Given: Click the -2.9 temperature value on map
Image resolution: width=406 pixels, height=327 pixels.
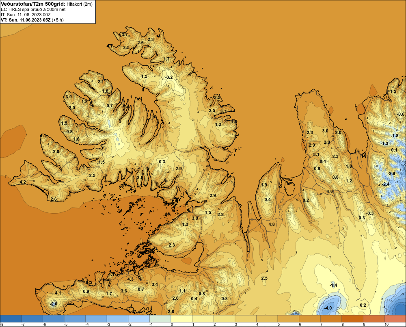Looking at the screenshot, I should tap(391, 173).
